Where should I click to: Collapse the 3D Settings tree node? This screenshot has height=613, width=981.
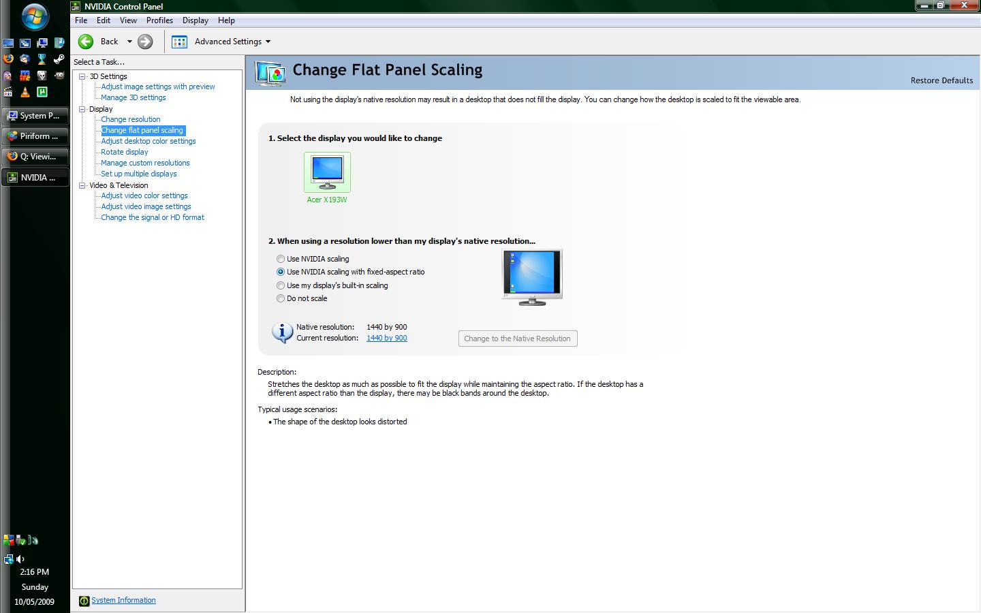pos(82,76)
